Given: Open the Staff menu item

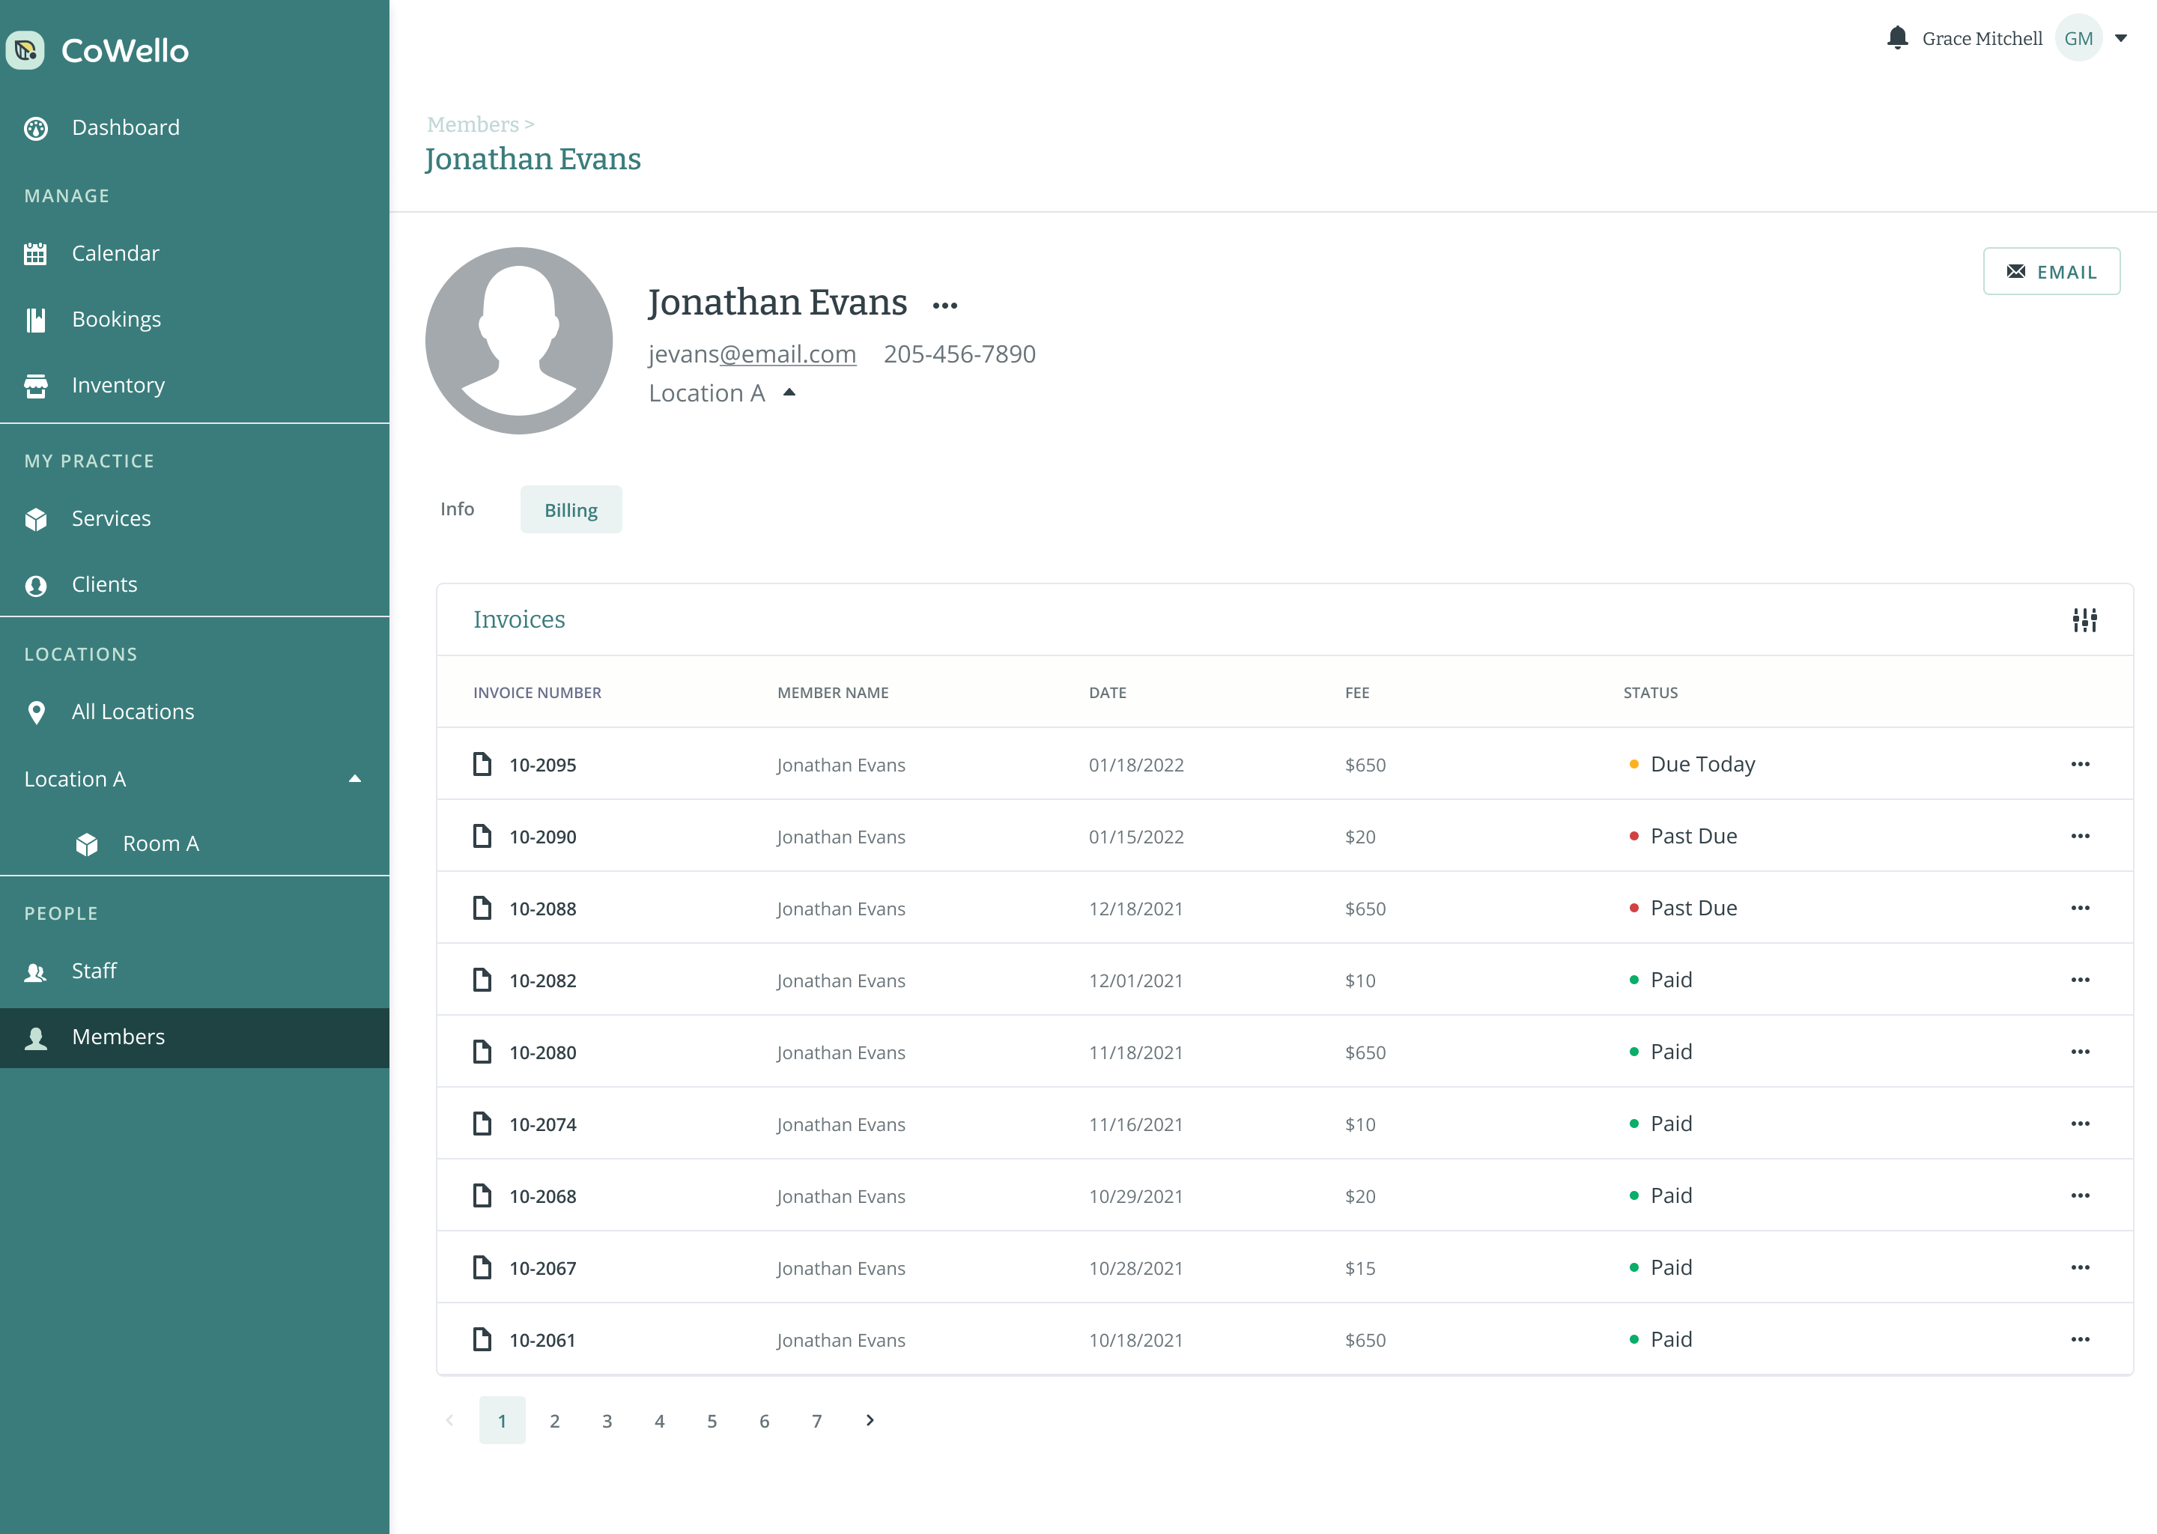Looking at the screenshot, I should pyautogui.click(x=94, y=971).
